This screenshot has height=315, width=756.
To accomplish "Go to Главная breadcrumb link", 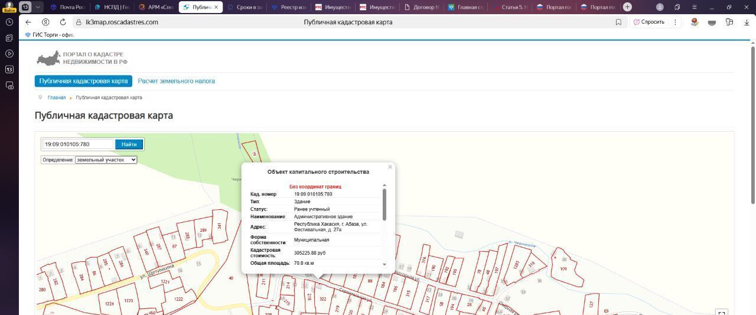I will 57,98.
